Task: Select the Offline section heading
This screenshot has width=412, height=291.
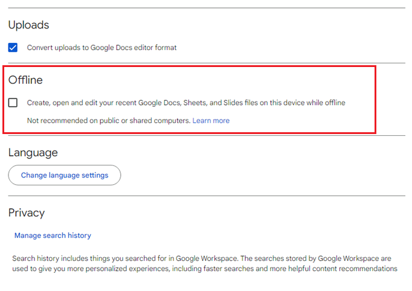Action: 25,80
